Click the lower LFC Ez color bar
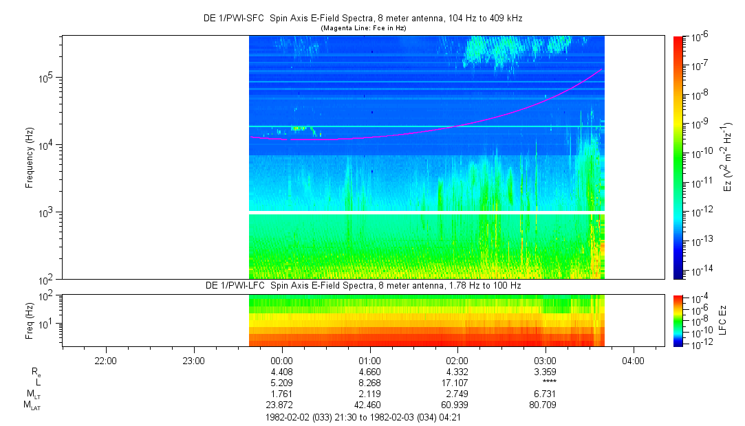This screenshot has width=745, height=426. [678, 321]
